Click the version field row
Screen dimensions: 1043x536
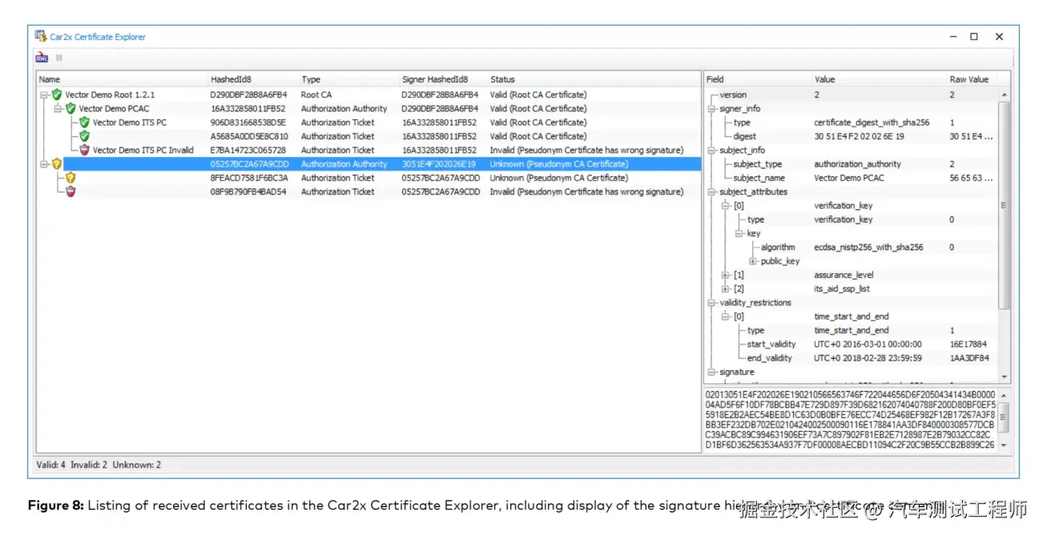[x=852, y=95]
